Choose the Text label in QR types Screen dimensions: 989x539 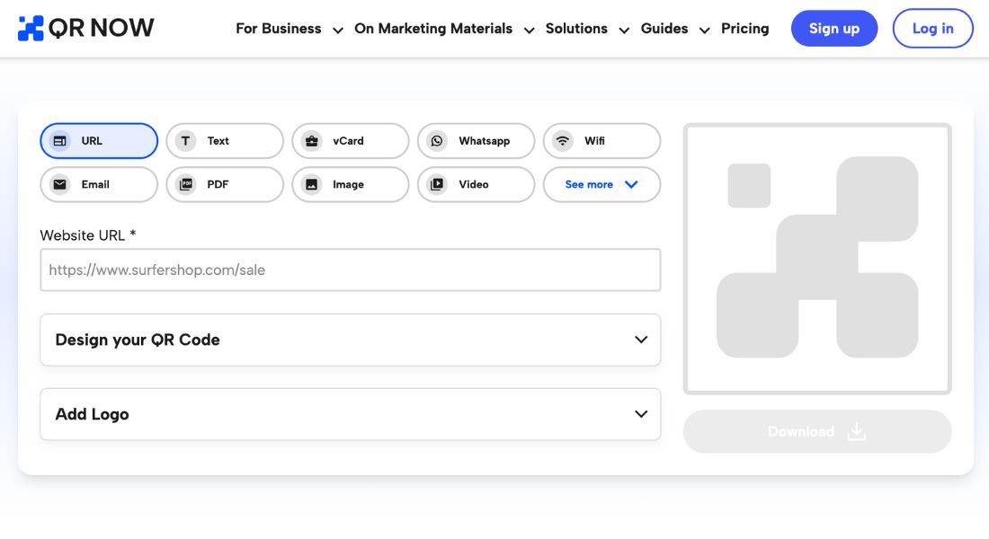218,140
